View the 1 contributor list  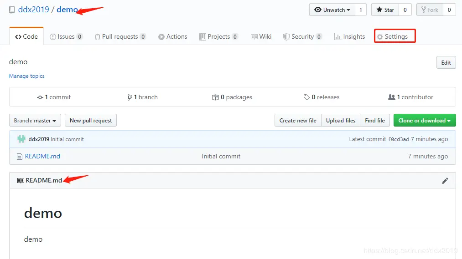(411, 97)
